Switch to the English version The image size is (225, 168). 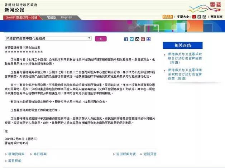[66, 17]
